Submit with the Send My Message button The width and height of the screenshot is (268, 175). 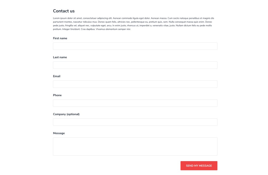[x=199, y=165]
